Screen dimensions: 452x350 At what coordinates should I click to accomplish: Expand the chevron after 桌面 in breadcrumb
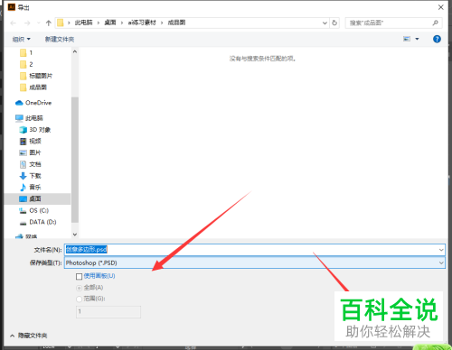pos(122,23)
